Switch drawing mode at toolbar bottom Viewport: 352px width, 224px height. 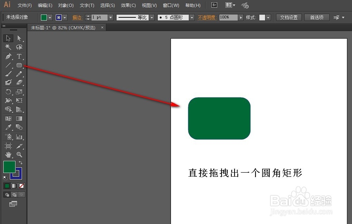click(x=7, y=194)
